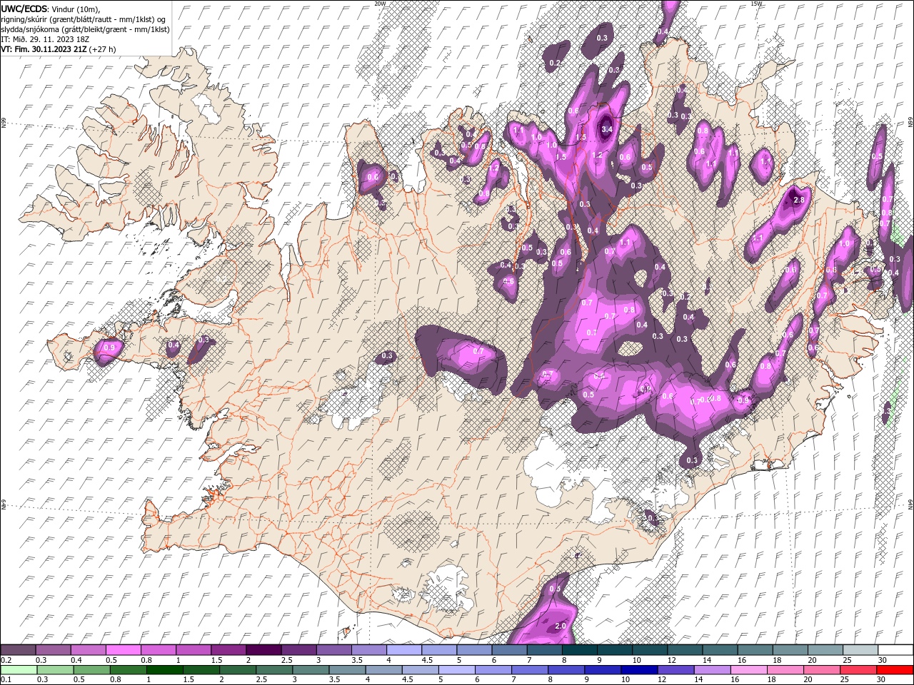Click the 2.8 snowfall value label
The height and width of the screenshot is (685, 914).
click(x=799, y=201)
